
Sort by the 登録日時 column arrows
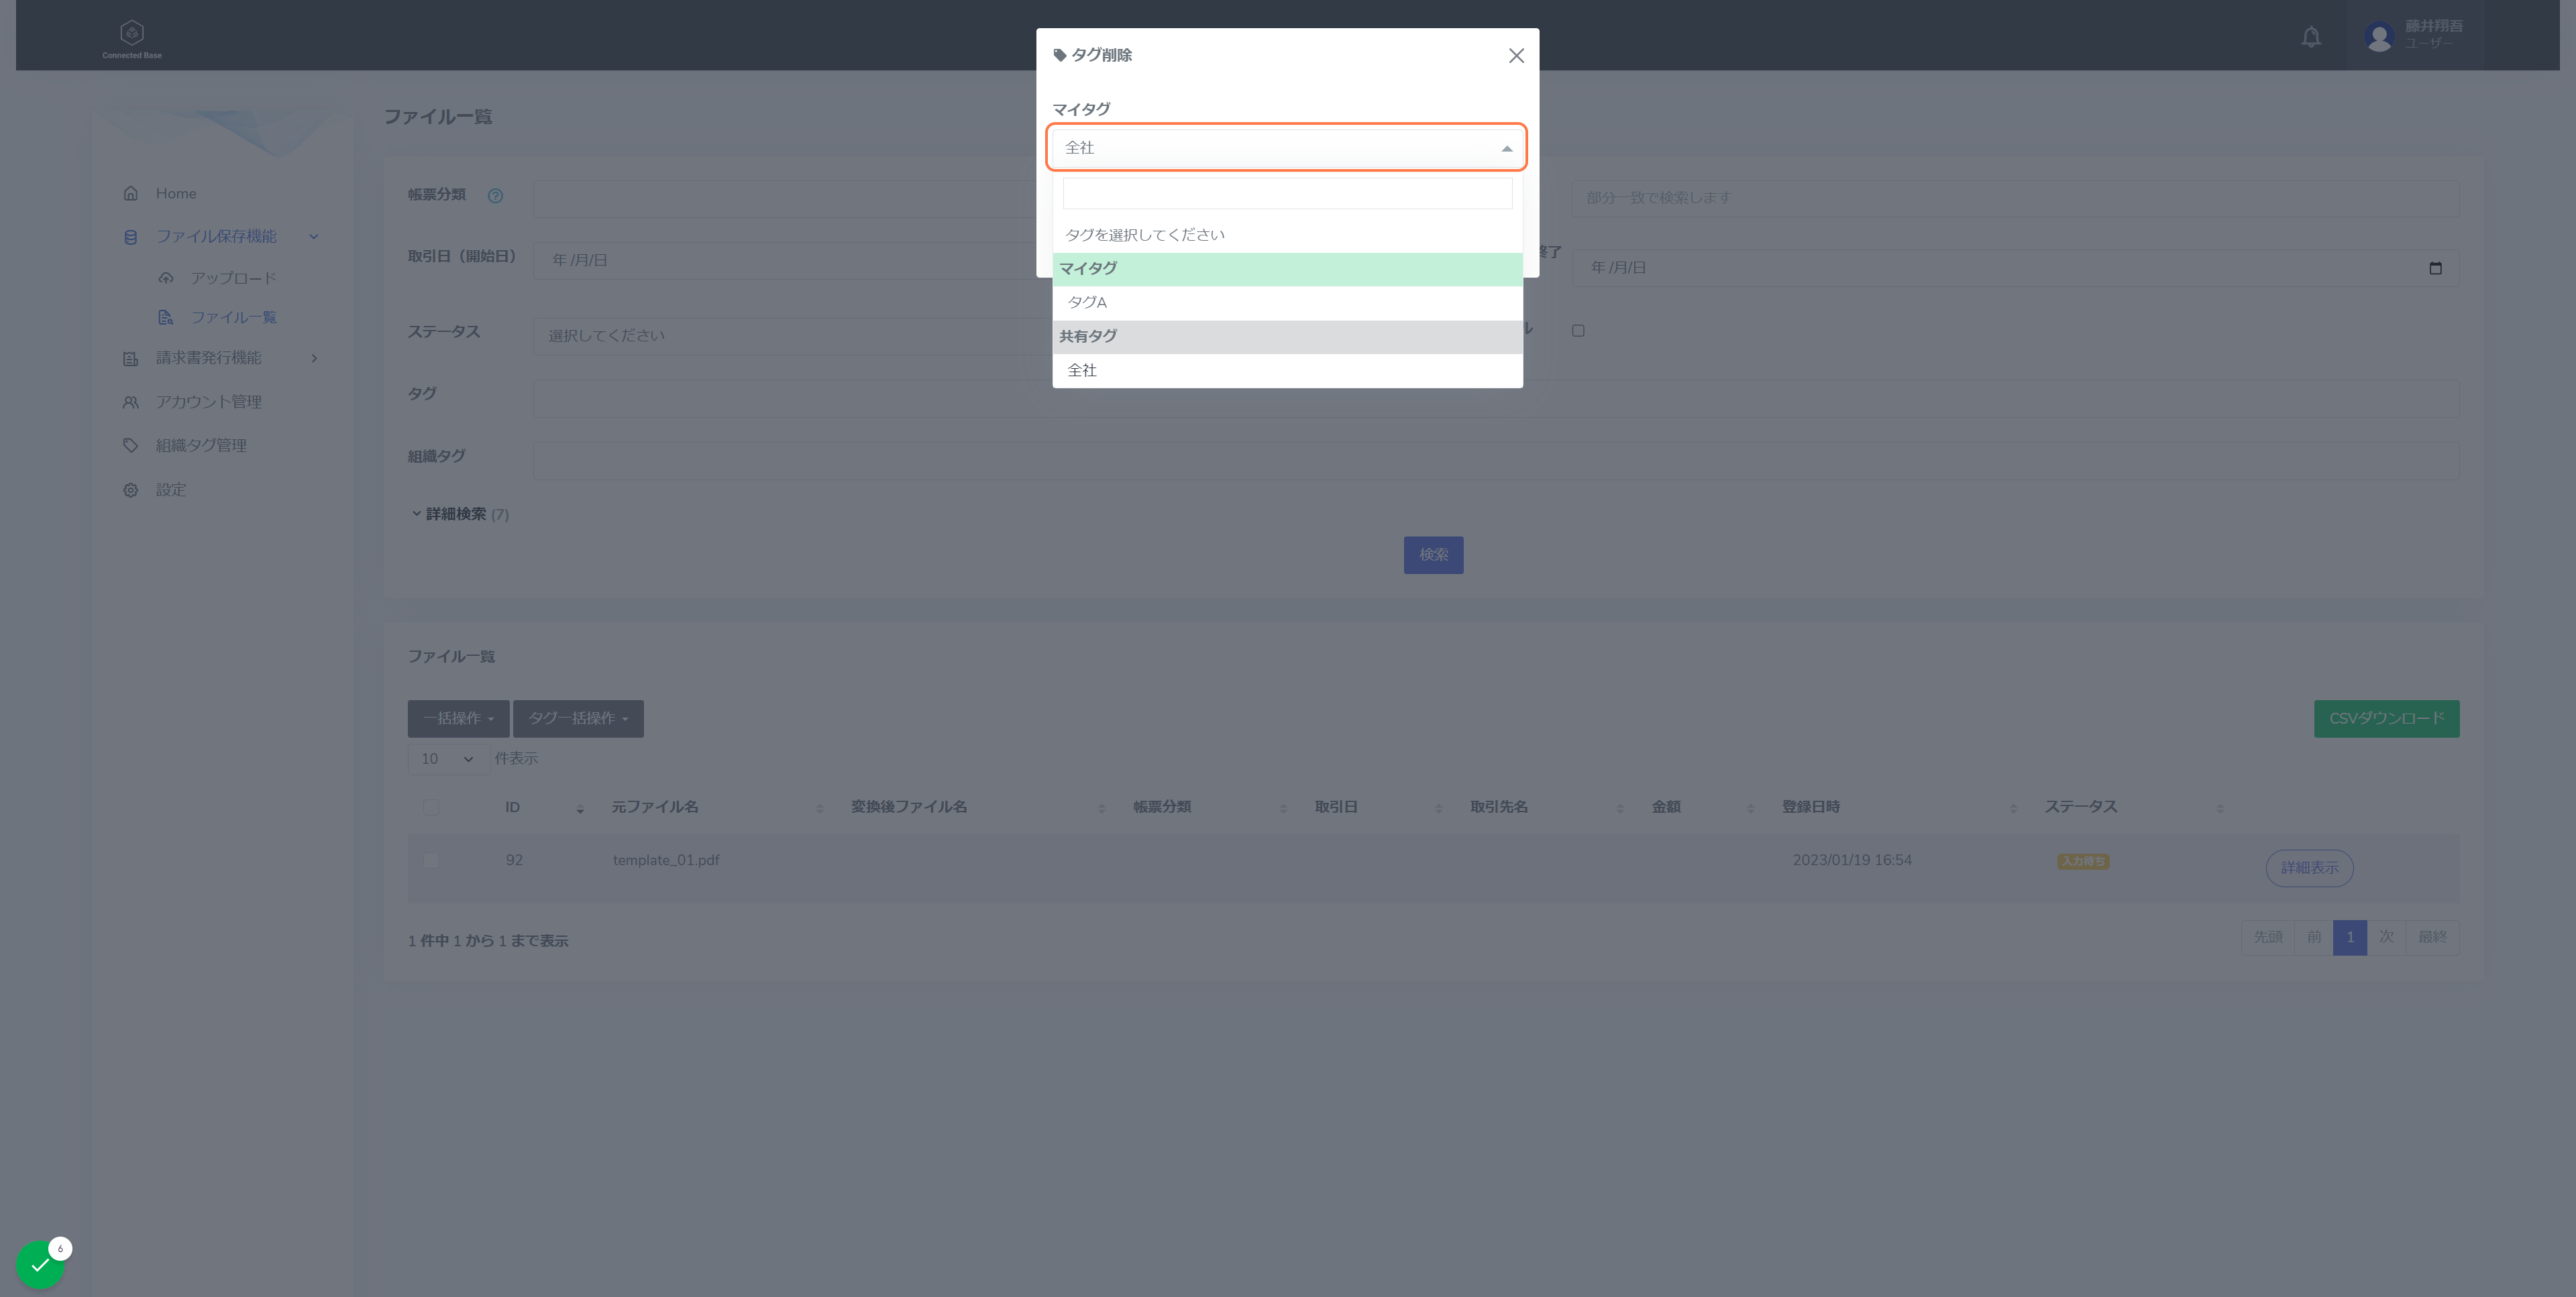2013,808
